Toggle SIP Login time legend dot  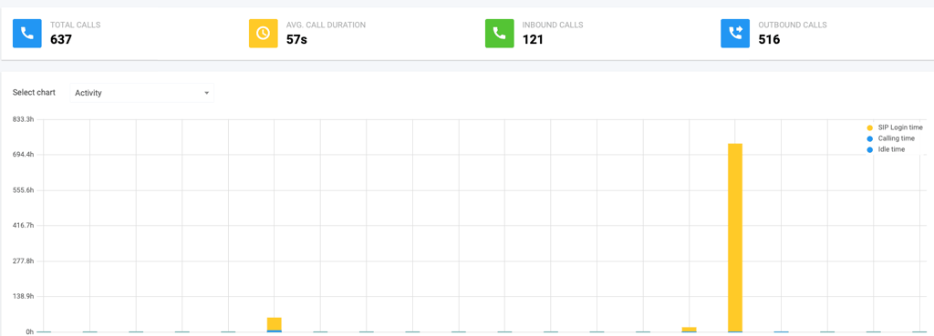(x=869, y=127)
